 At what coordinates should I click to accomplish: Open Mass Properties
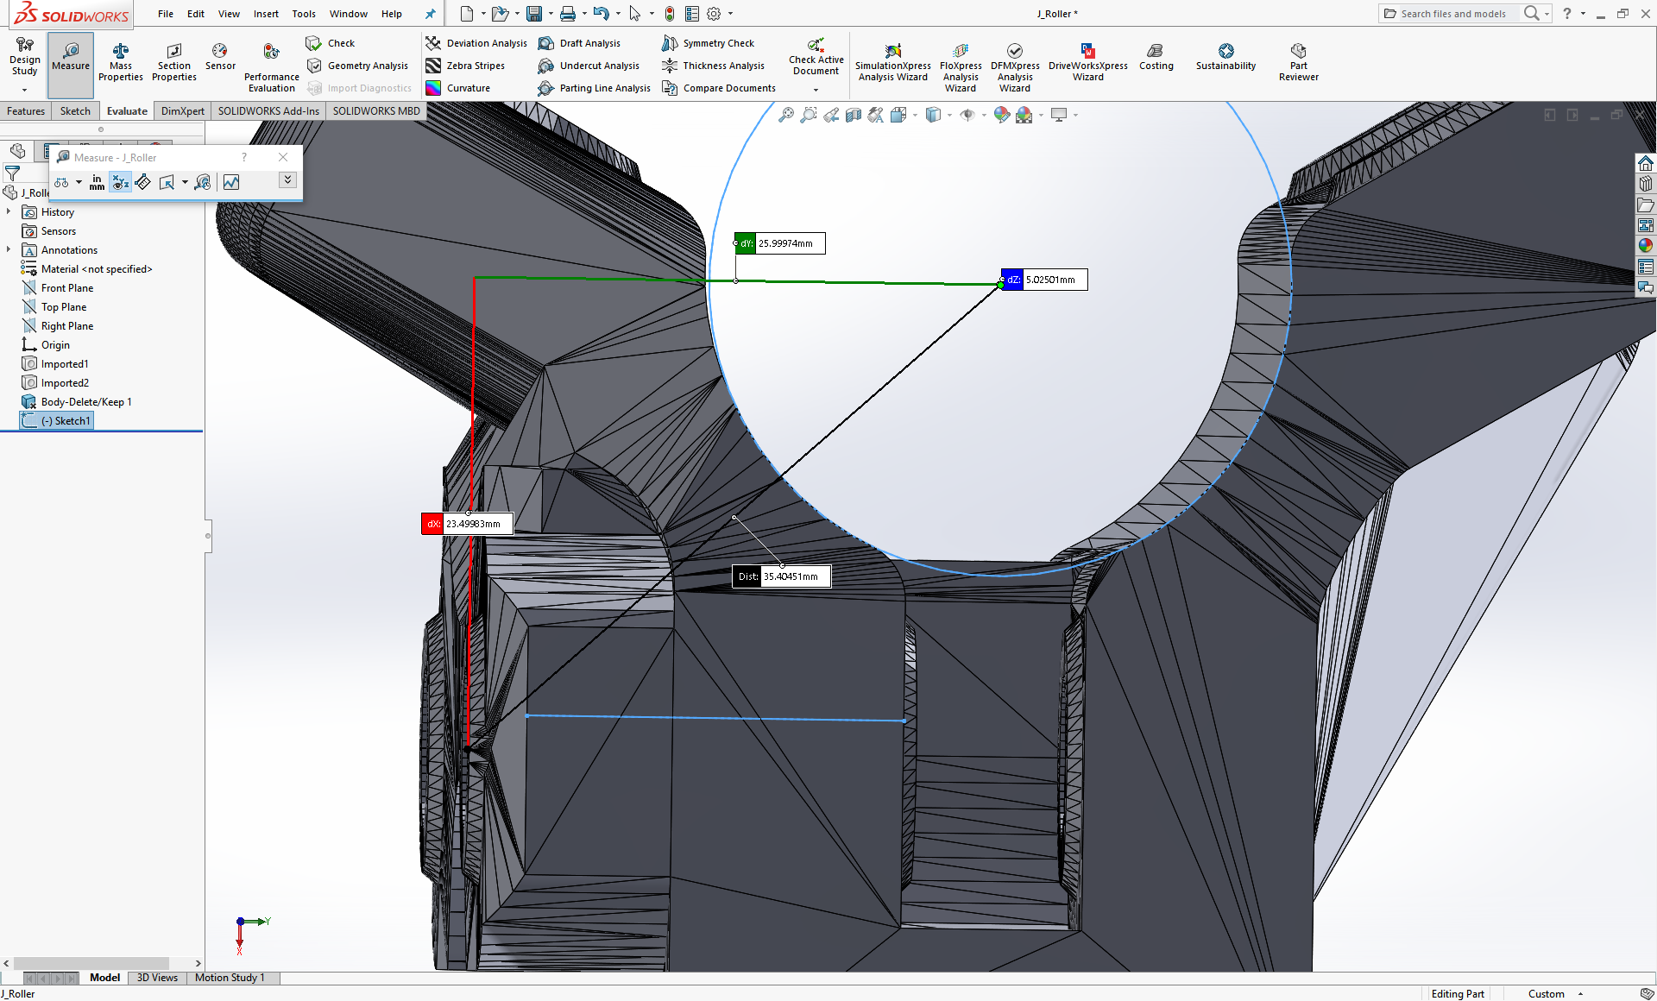point(121,63)
